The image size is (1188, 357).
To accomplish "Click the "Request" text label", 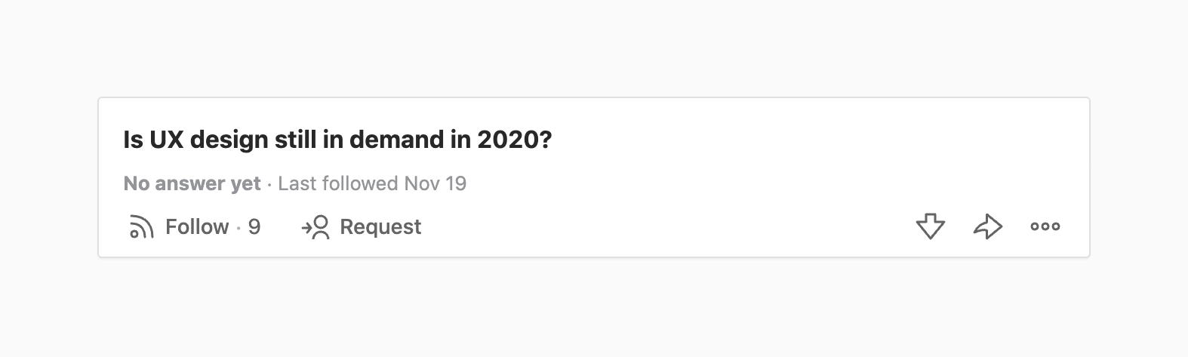I will [380, 227].
